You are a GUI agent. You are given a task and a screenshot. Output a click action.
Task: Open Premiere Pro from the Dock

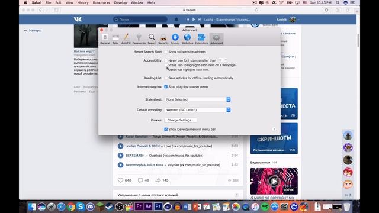(x=139, y=206)
